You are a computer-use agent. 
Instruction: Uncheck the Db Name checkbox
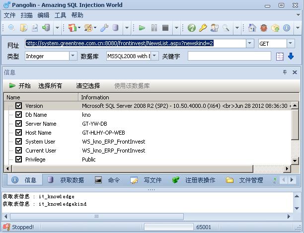(18, 115)
